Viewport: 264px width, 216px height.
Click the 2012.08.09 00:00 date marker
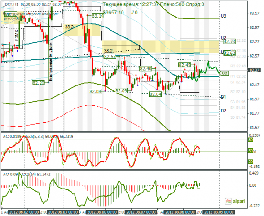click(x=219, y=212)
